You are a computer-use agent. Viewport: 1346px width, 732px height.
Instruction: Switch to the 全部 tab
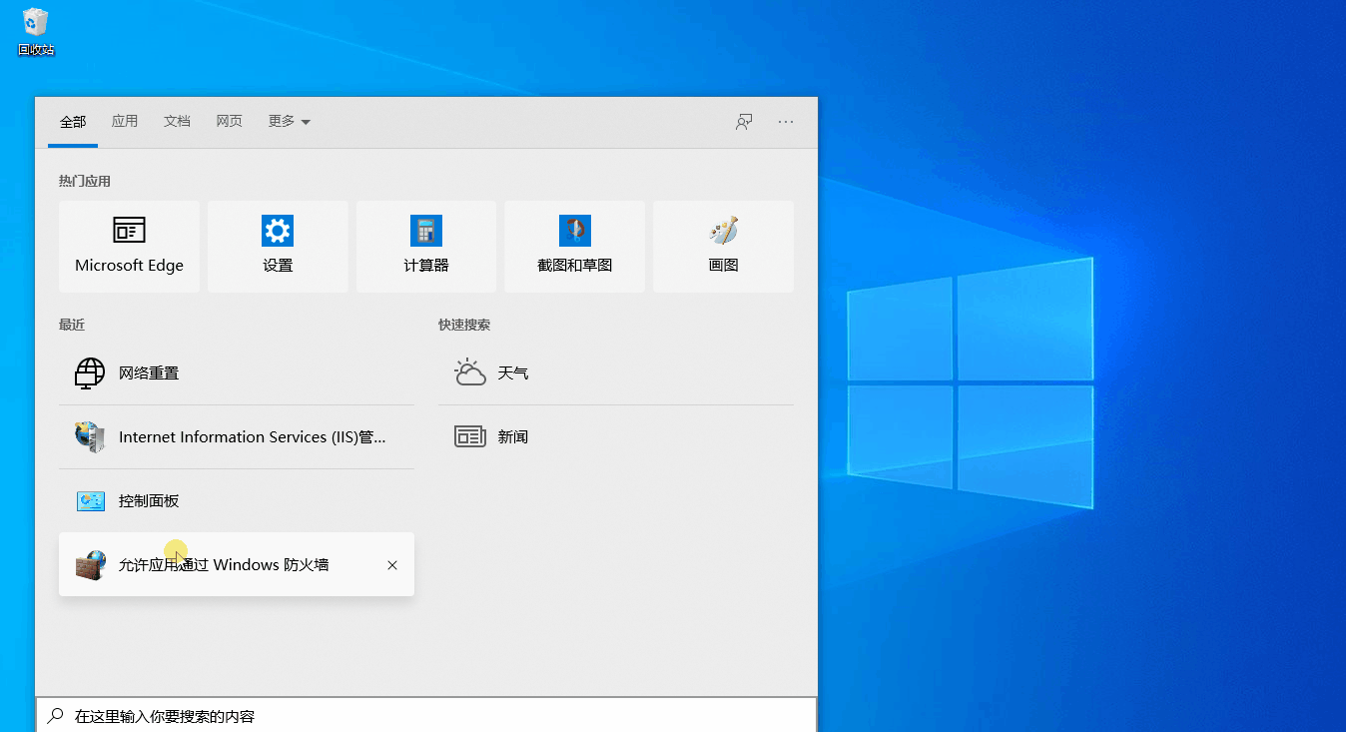click(73, 122)
